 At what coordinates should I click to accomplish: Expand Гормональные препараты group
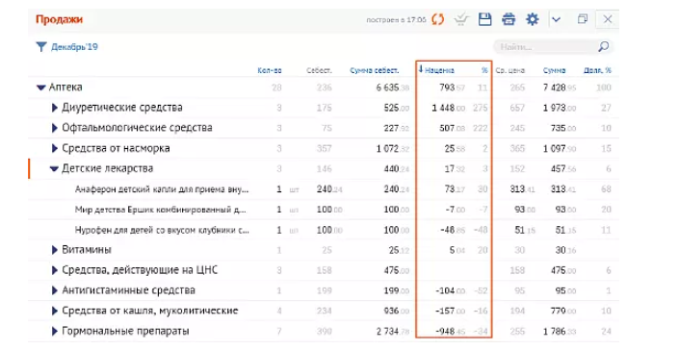[x=55, y=331]
